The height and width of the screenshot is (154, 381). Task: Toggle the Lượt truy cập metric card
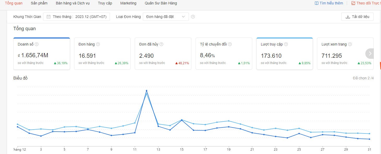point(284,54)
